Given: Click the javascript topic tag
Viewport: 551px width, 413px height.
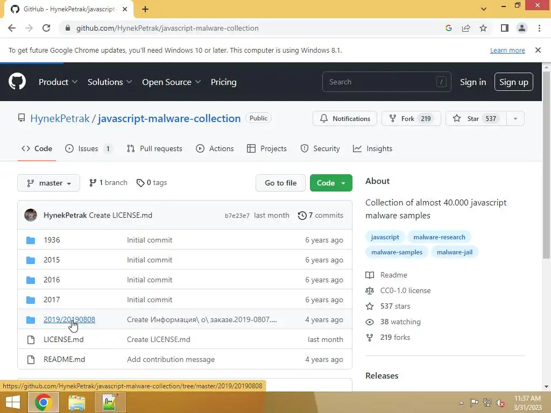Looking at the screenshot, I should coord(385,237).
